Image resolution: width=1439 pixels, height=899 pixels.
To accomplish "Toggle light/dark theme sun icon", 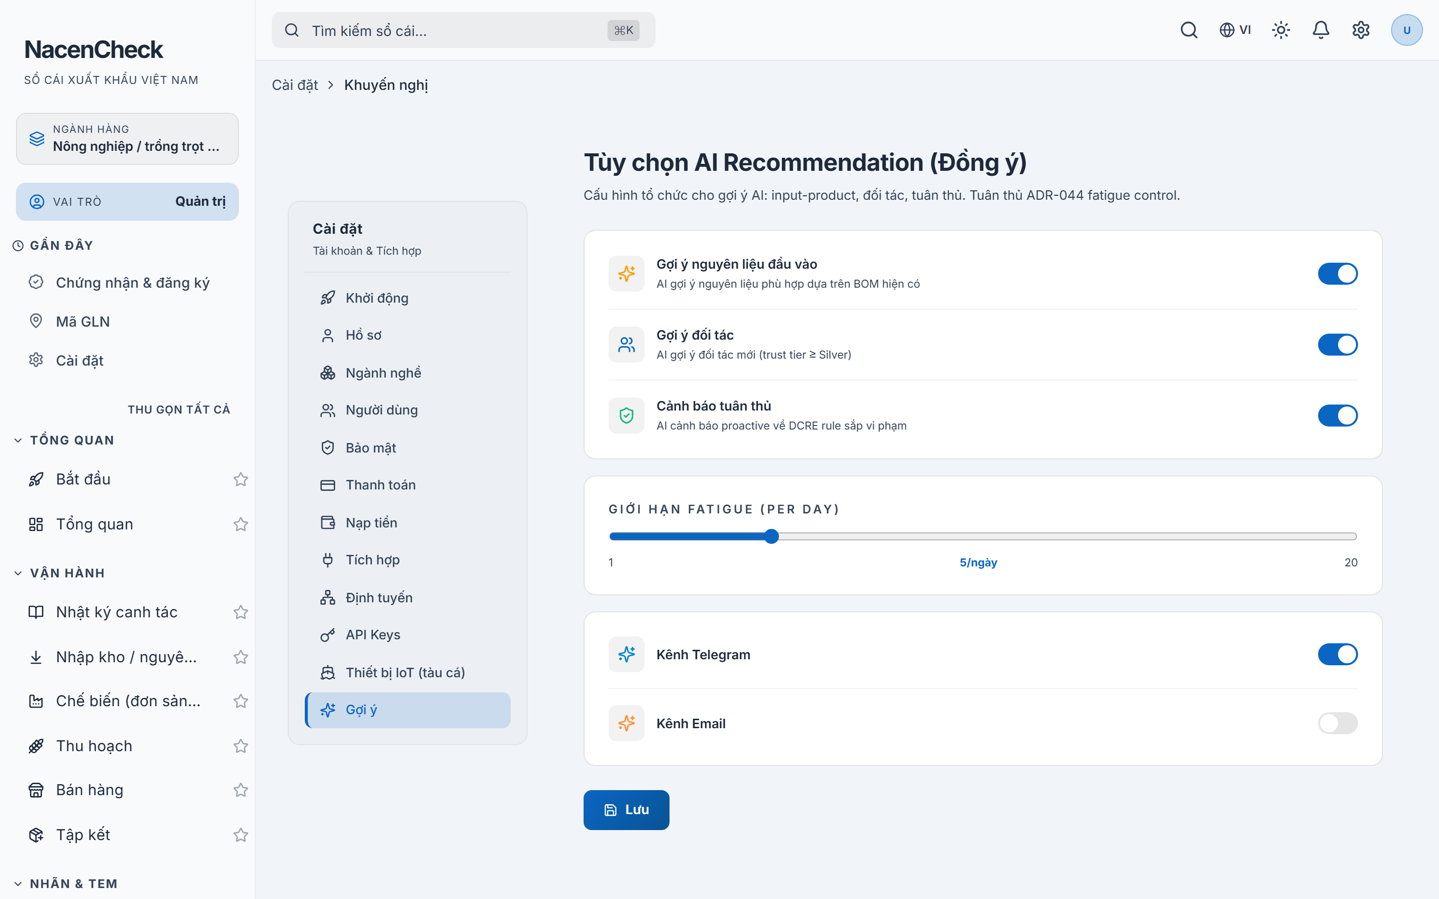I will coord(1281,30).
